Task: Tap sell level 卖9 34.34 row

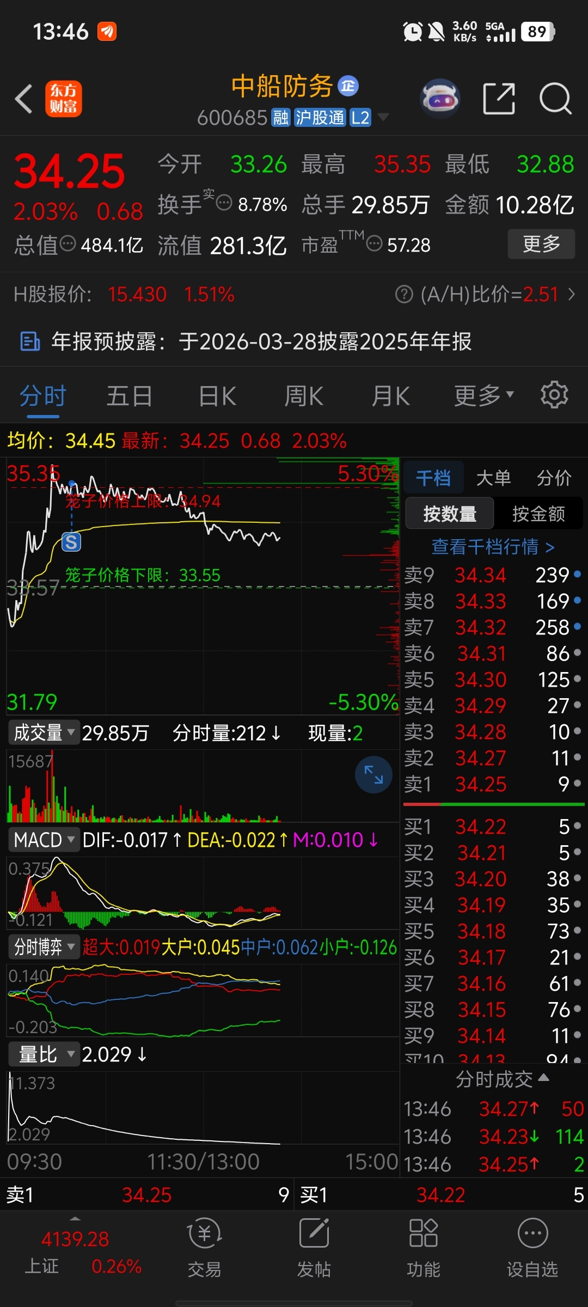Action: pos(493,575)
